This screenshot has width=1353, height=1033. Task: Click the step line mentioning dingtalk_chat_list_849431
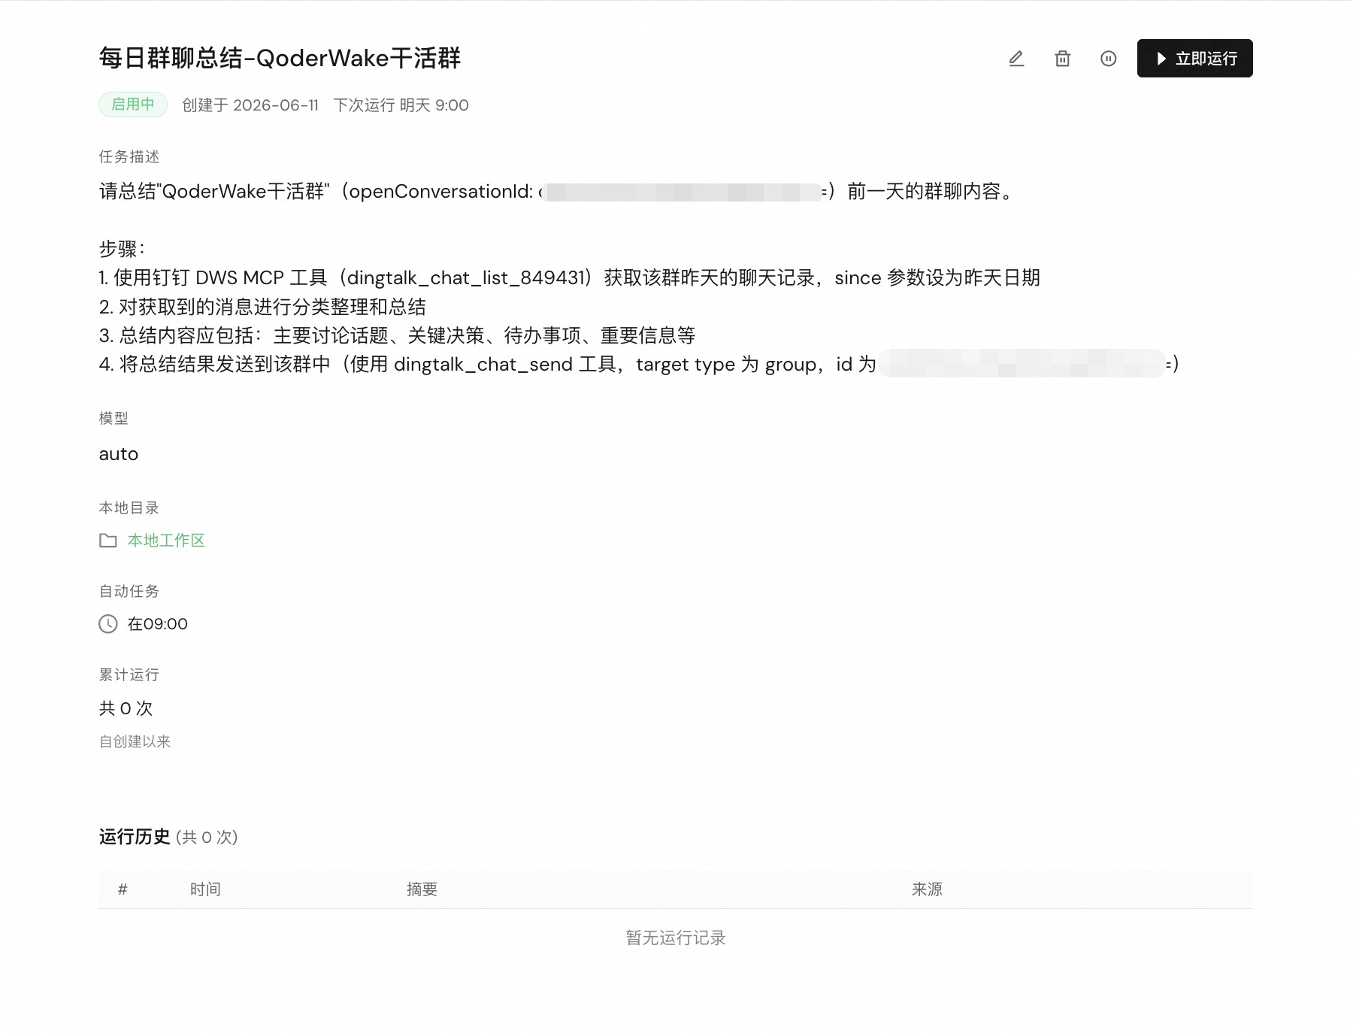click(x=570, y=278)
